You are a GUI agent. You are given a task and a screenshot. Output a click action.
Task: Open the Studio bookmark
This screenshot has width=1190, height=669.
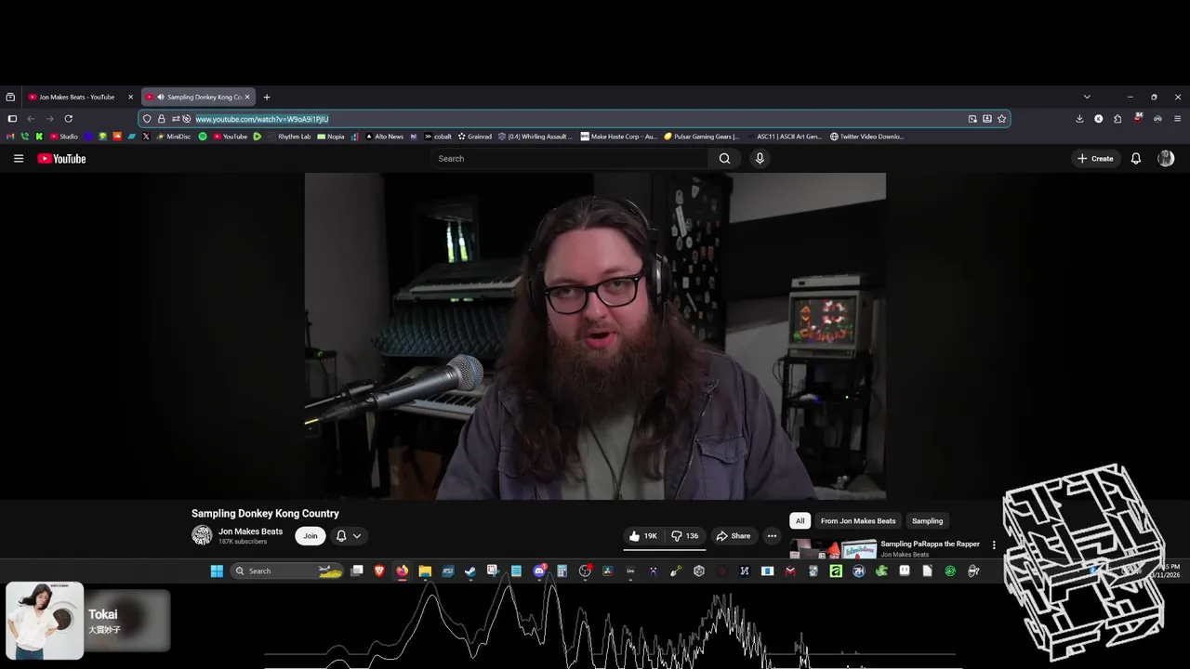coord(64,137)
